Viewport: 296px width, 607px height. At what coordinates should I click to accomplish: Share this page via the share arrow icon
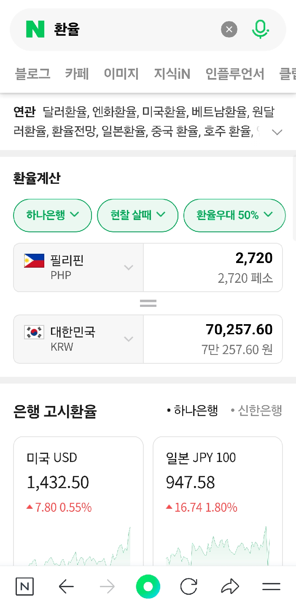point(230,586)
